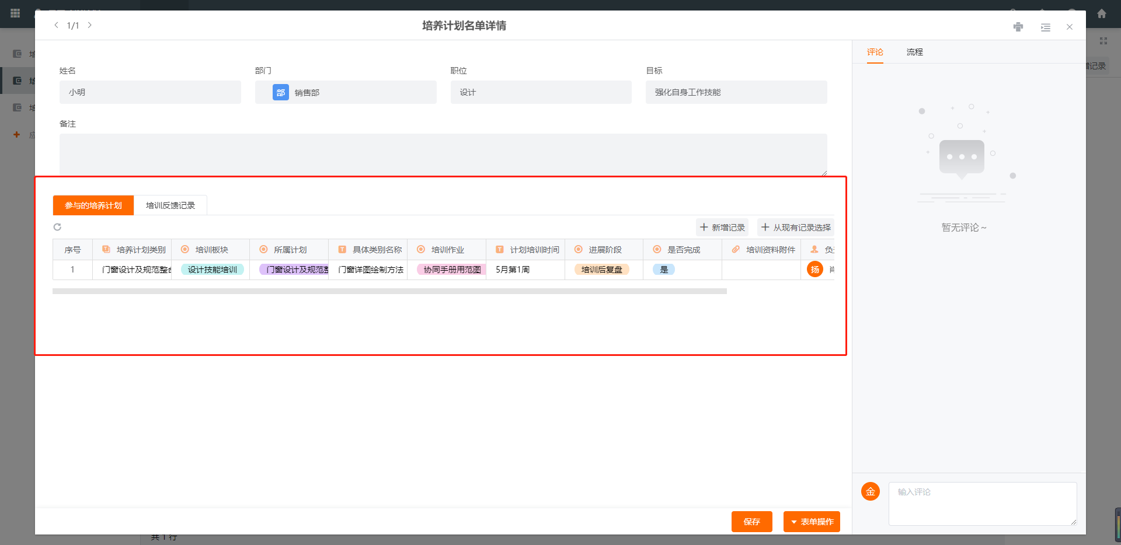Click the next page arrow near 1/1

pyautogui.click(x=90, y=25)
